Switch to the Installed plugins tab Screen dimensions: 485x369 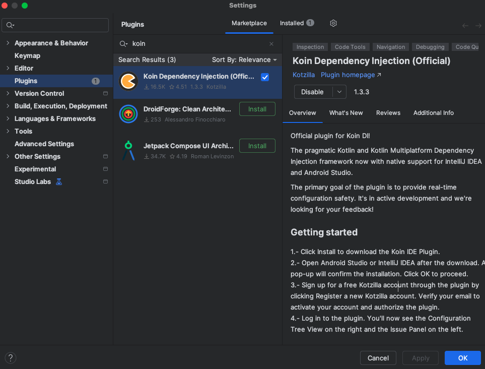292,23
